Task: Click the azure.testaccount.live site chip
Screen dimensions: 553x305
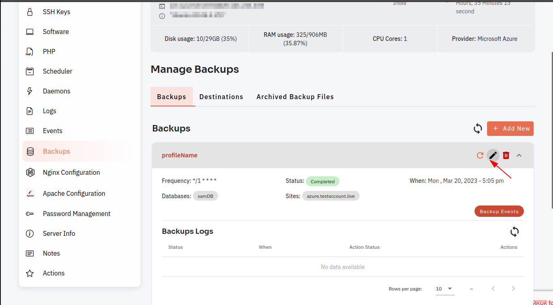Action: pos(331,196)
